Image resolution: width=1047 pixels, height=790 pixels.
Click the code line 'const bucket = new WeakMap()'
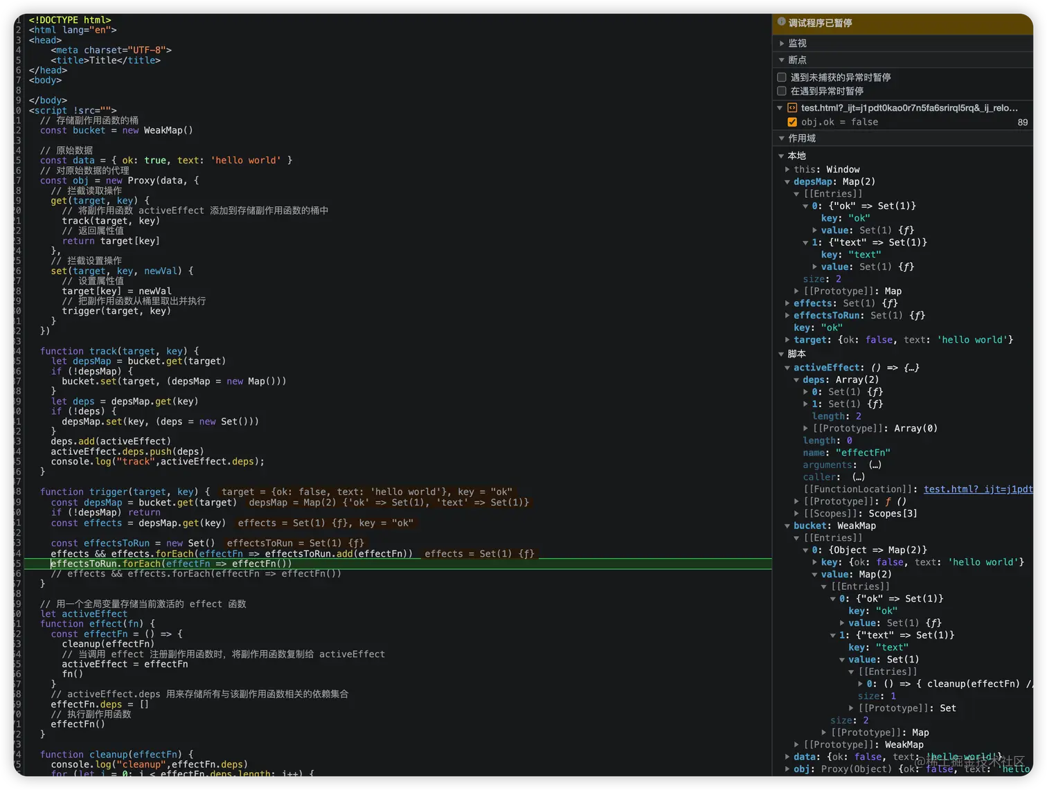point(116,130)
